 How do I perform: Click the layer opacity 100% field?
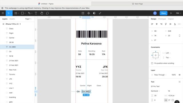tap(174, 75)
